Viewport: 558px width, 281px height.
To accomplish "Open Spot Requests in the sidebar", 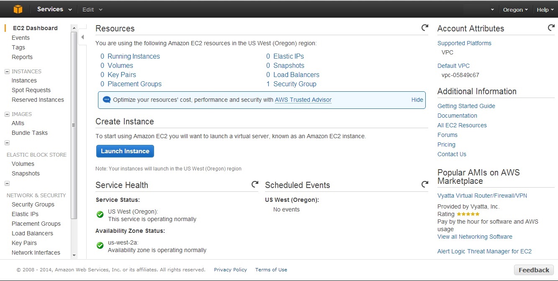I will (x=31, y=90).
